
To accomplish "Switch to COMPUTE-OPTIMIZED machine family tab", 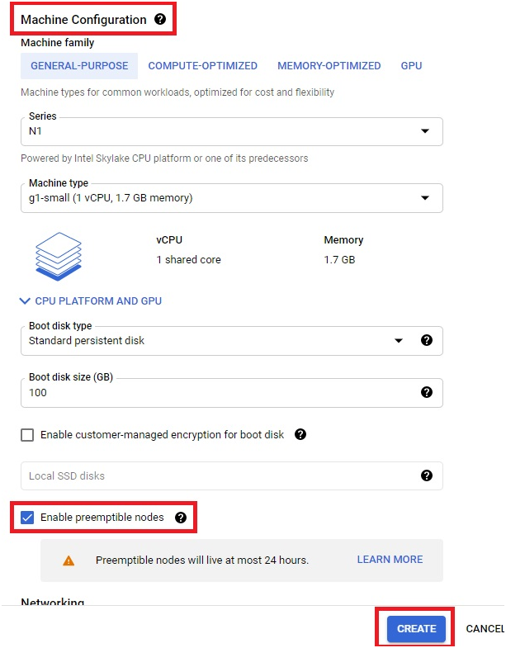I will pyautogui.click(x=202, y=66).
